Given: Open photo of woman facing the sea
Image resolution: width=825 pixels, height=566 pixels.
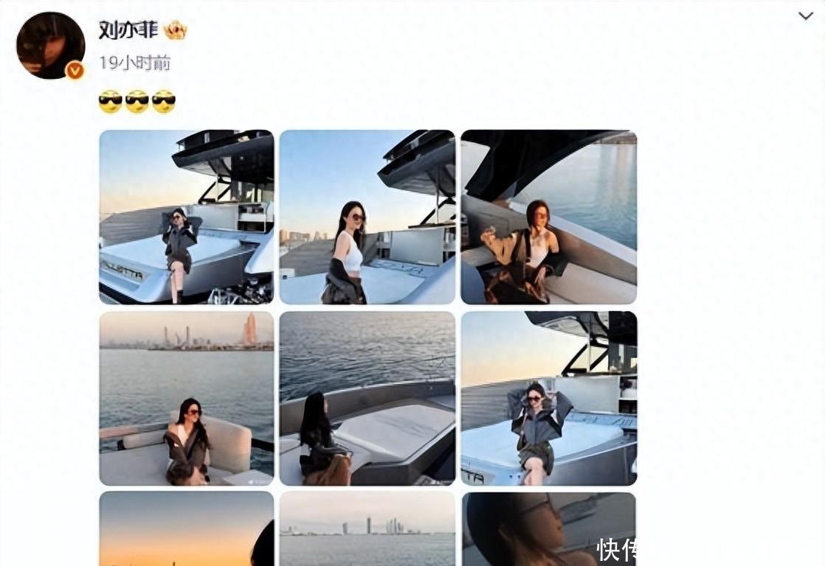Looking at the screenshot, I should point(367,399).
